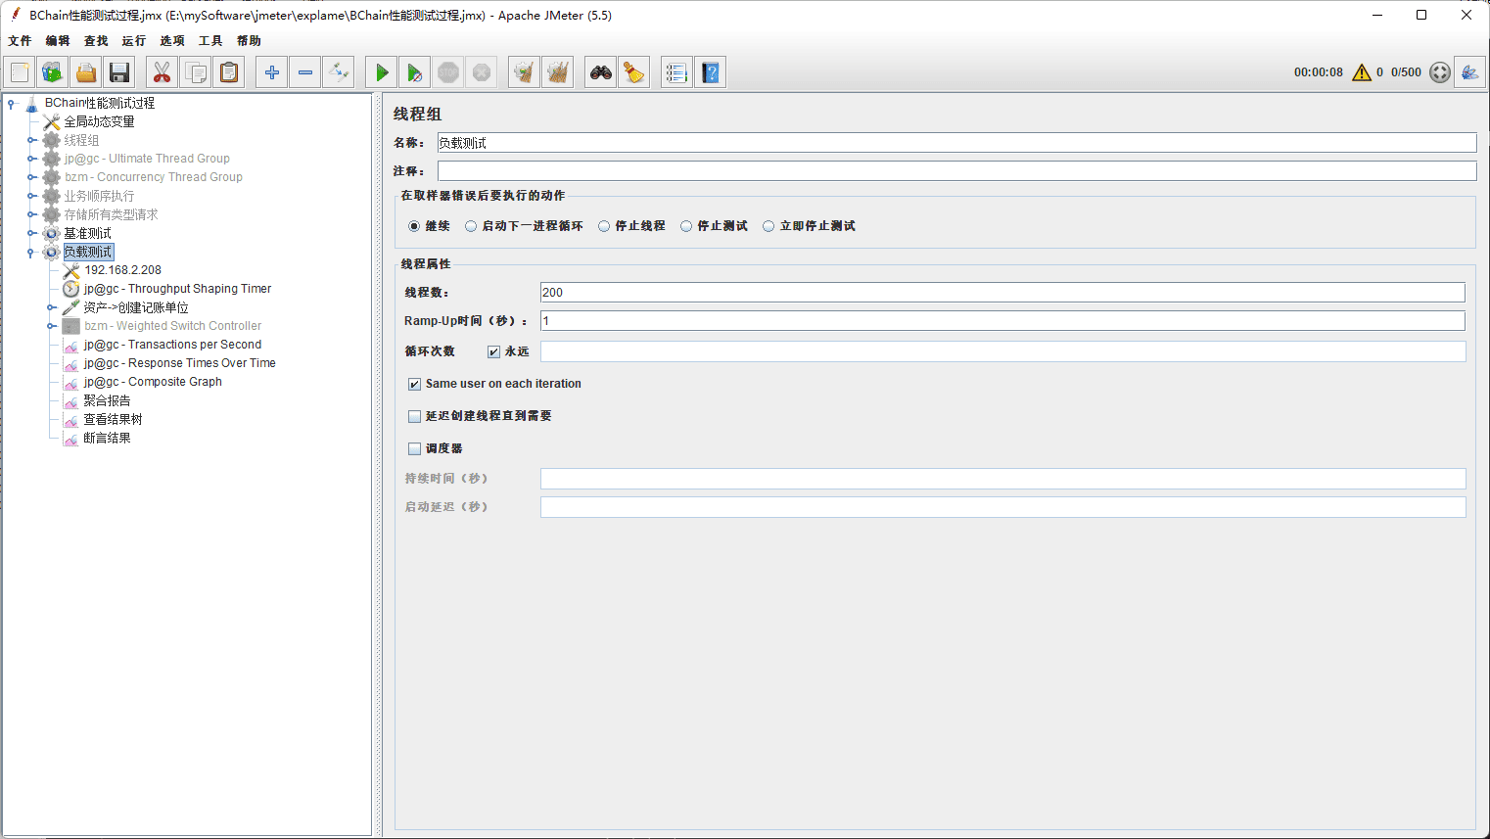Expand the 资产->创建记账单位 tree node
This screenshot has width=1490, height=839.
click(x=51, y=308)
